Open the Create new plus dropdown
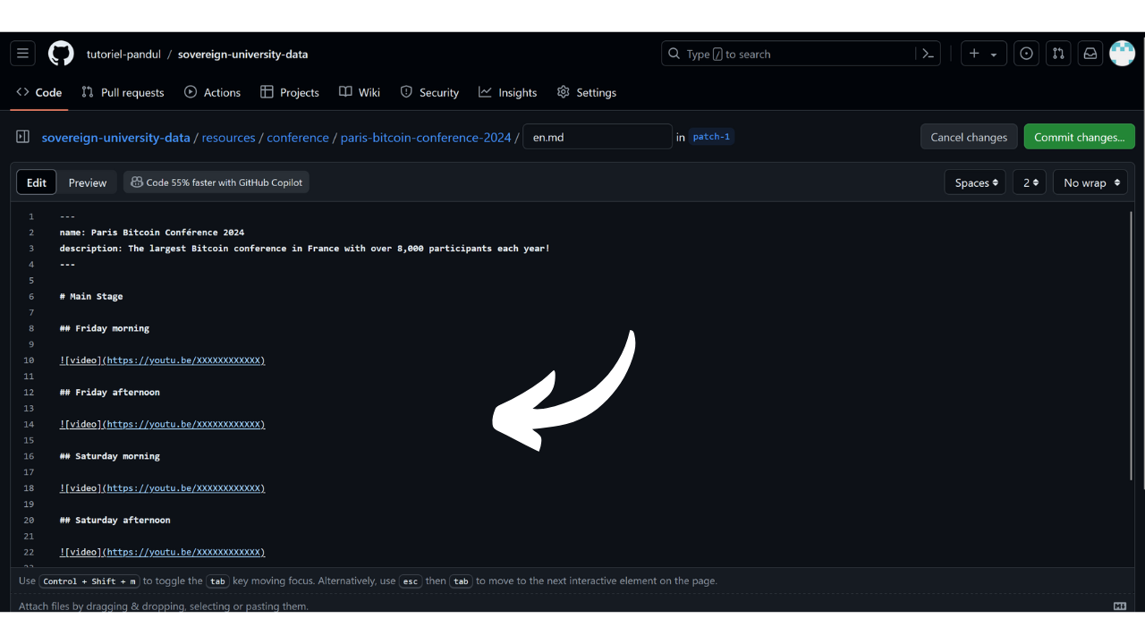Screen dimensions: 1145x644 pyautogui.click(x=984, y=54)
